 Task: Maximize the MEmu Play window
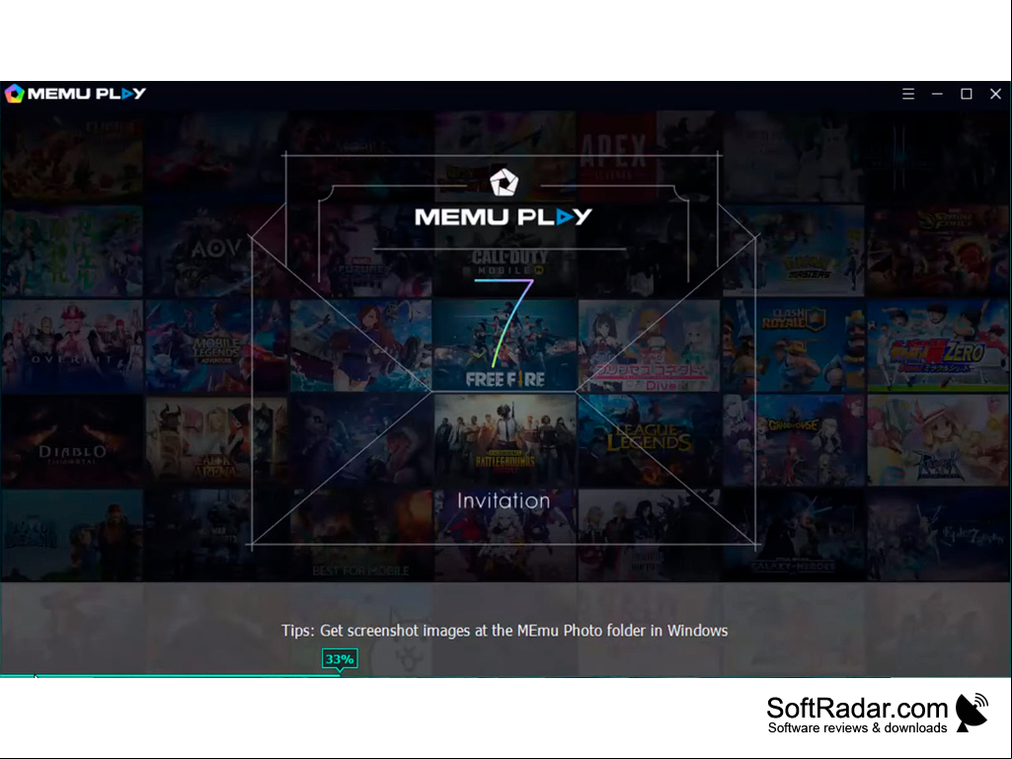[x=967, y=94]
